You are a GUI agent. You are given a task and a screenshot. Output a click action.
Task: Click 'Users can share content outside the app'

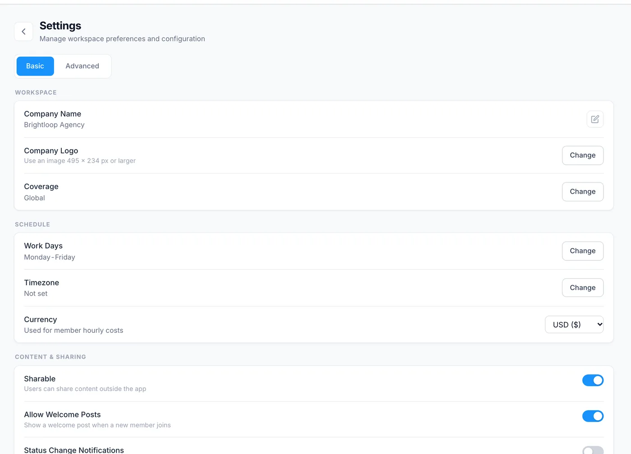coord(85,389)
